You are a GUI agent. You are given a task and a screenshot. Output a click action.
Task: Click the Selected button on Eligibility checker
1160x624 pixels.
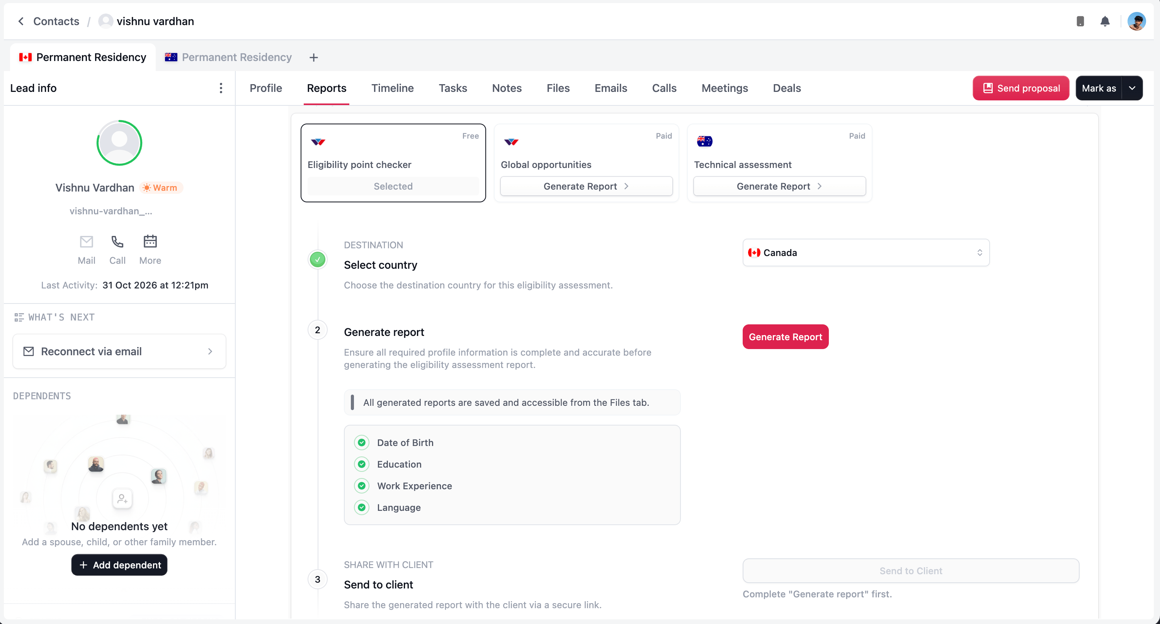point(393,186)
